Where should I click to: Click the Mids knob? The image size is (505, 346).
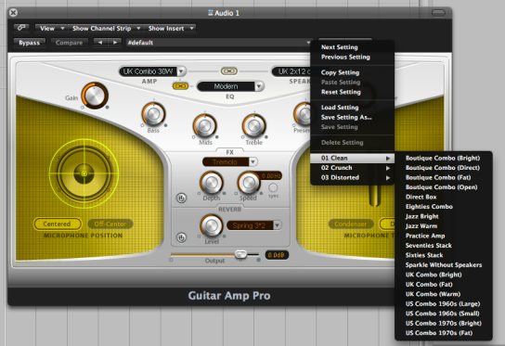click(x=204, y=125)
